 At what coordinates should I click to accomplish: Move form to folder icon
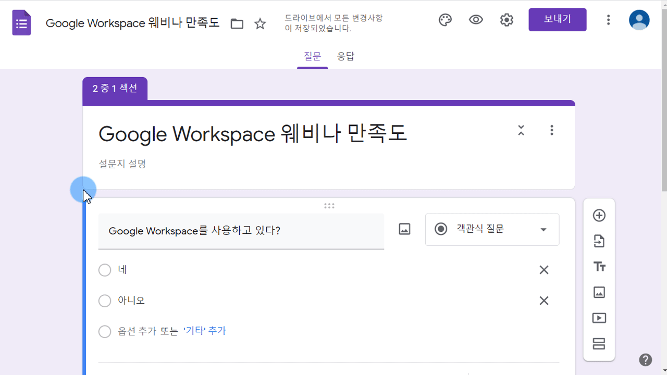pos(237,23)
